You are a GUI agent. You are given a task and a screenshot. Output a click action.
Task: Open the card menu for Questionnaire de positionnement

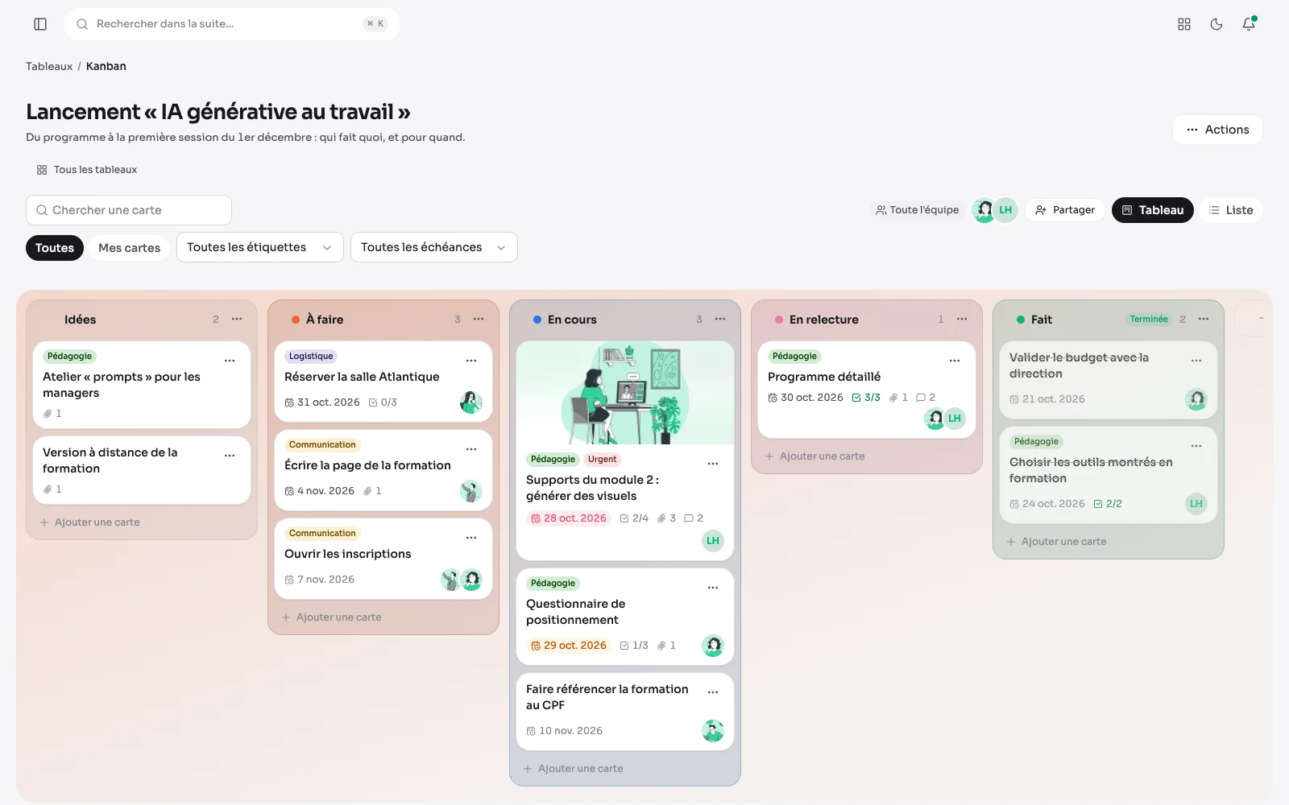tap(713, 588)
